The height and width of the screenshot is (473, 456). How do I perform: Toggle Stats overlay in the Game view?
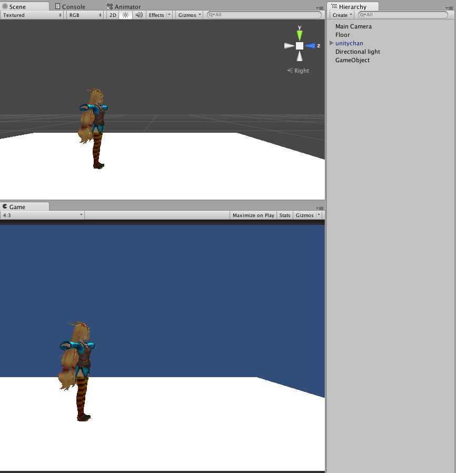(284, 215)
